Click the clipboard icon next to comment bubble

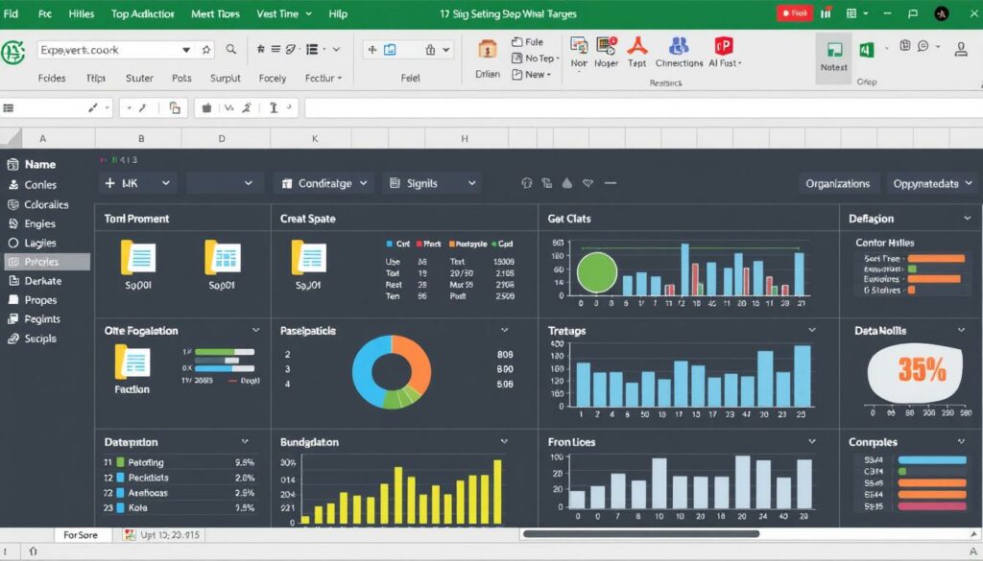[904, 45]
